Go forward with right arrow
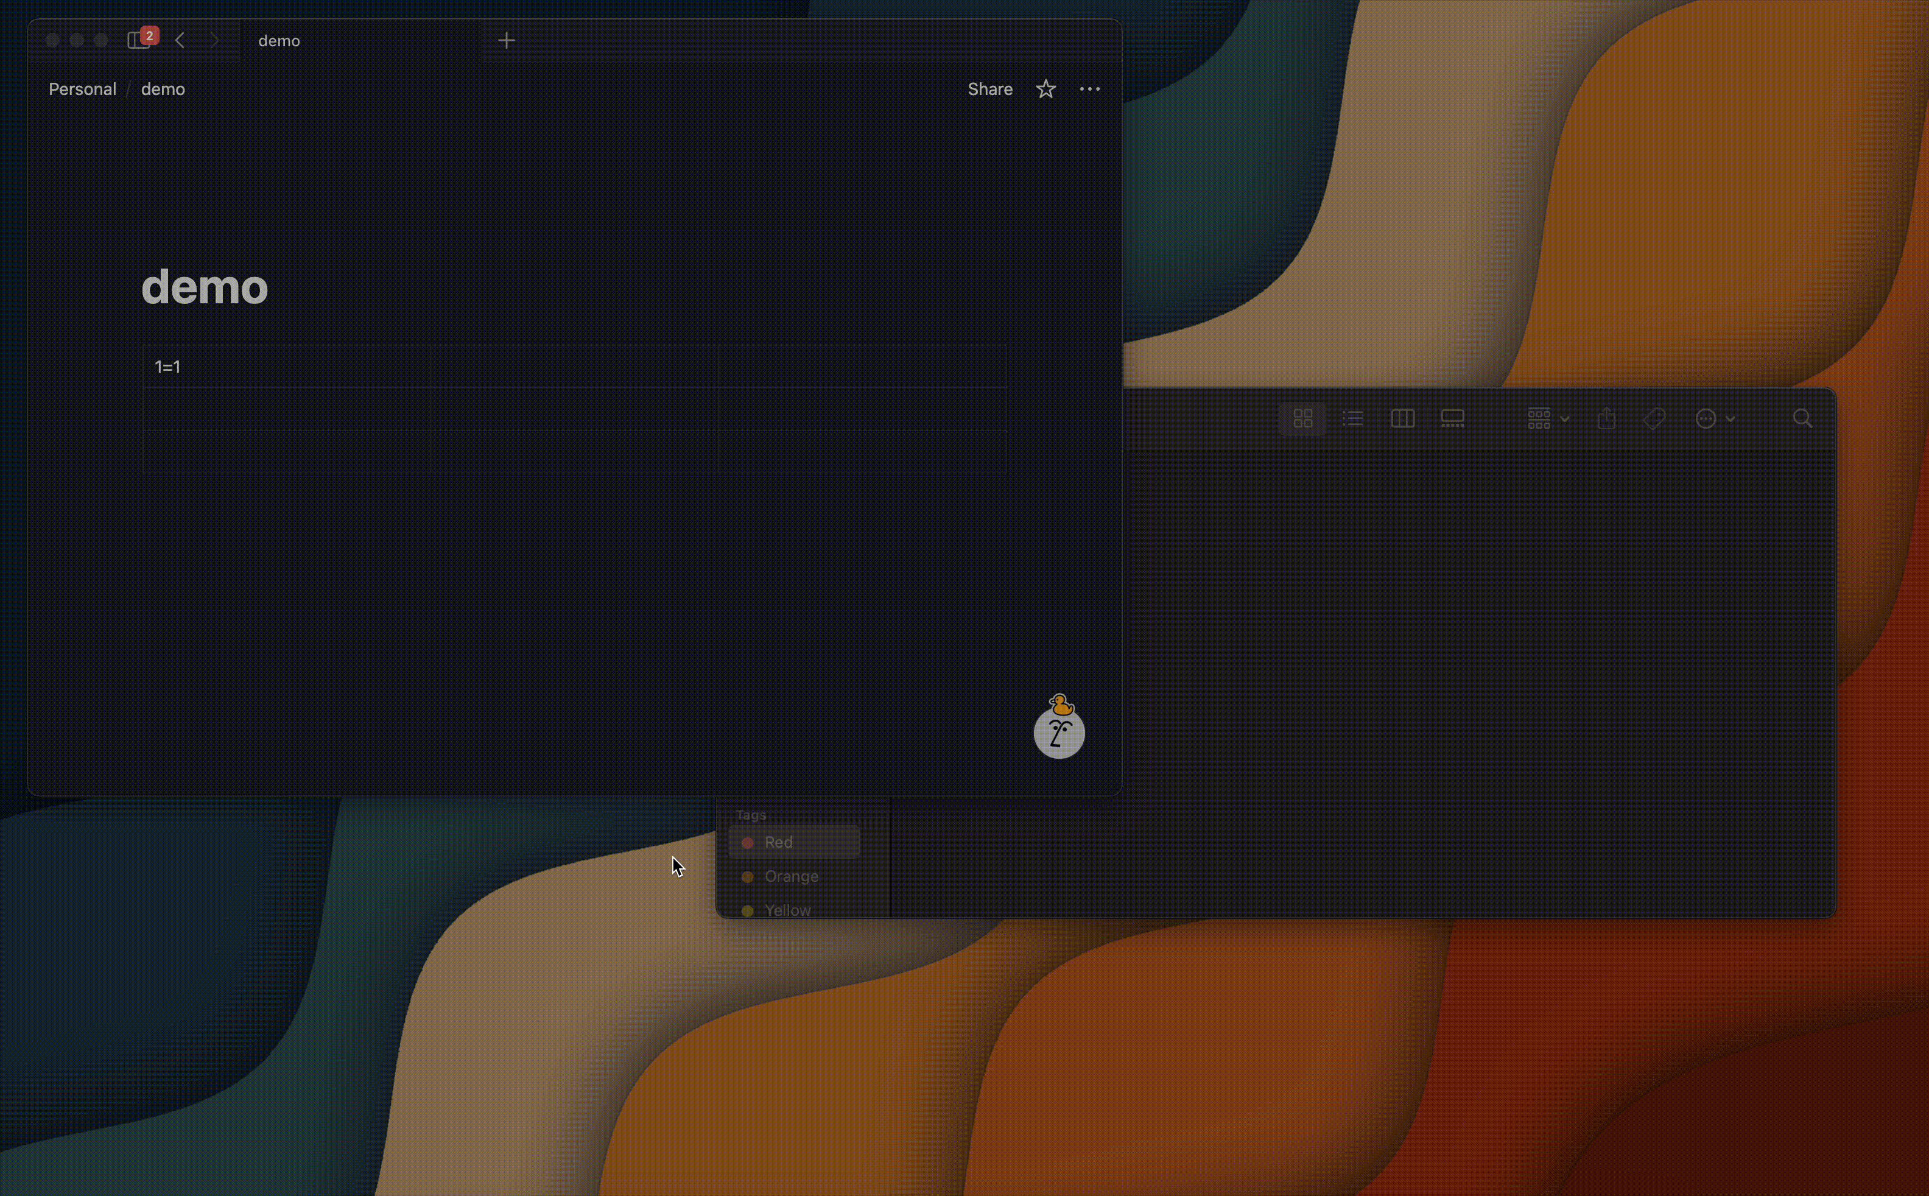Viewport: 1929px width, 1196px height. 214,40
